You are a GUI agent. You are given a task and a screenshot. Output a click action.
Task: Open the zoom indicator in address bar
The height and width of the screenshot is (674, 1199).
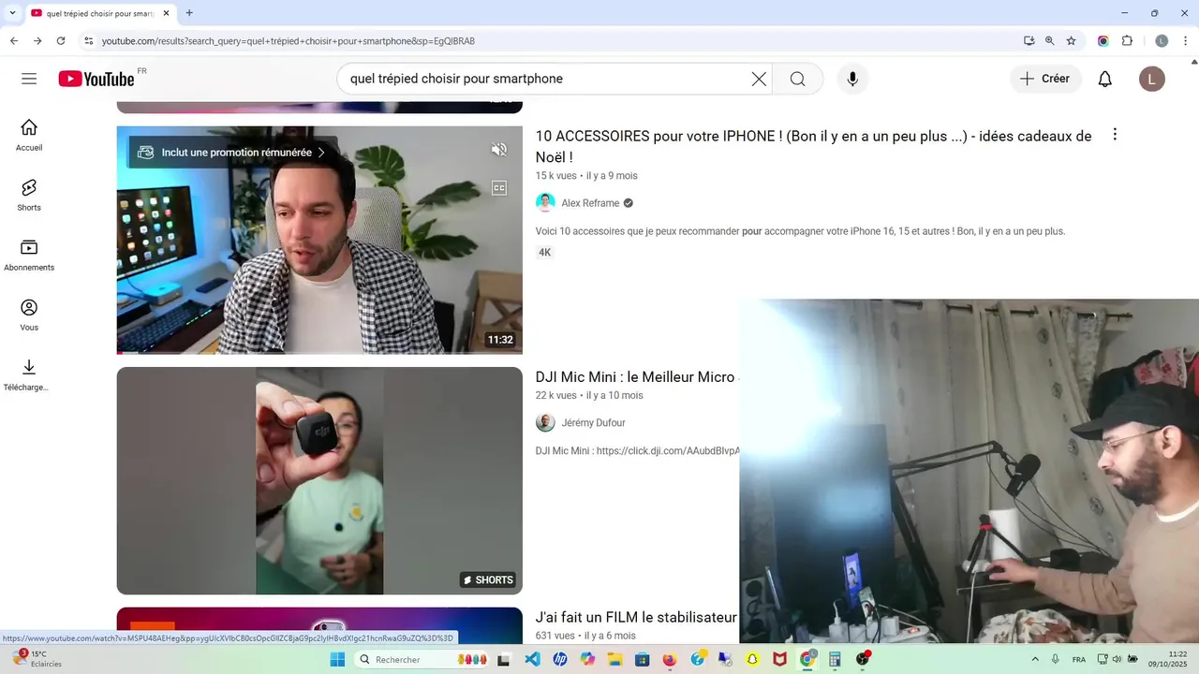1050,41
